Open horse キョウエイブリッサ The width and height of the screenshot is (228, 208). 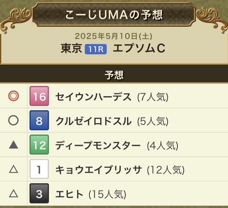coord(98,170)
